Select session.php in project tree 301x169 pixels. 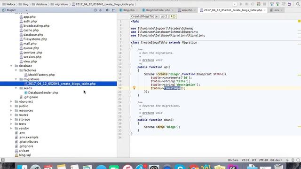click(30, 57)
